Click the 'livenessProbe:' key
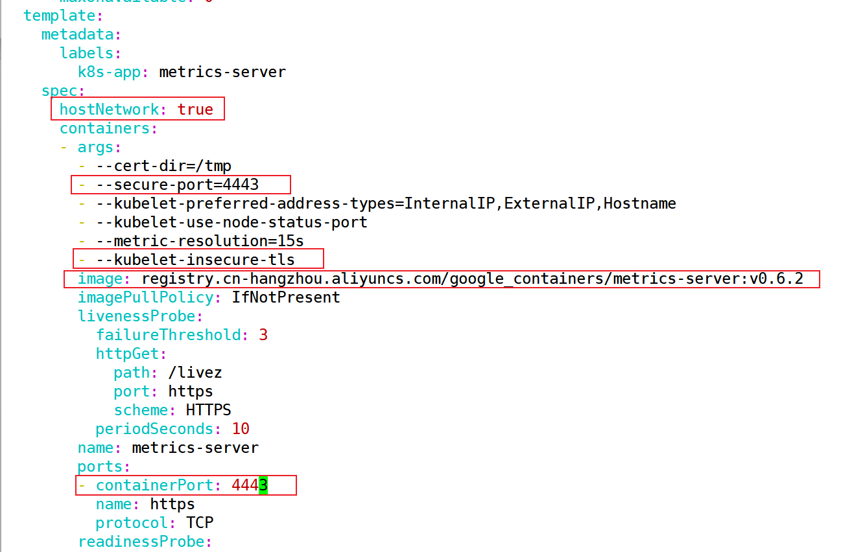The height and width of the screenshot is (552, 854). [x=141, y=316]
